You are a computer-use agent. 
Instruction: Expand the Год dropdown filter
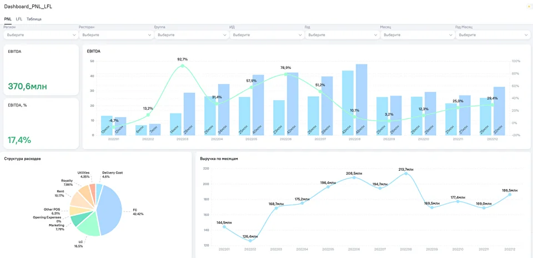(343, 34)
